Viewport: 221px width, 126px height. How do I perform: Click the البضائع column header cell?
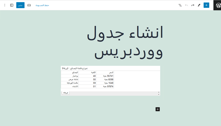(70, 72)
